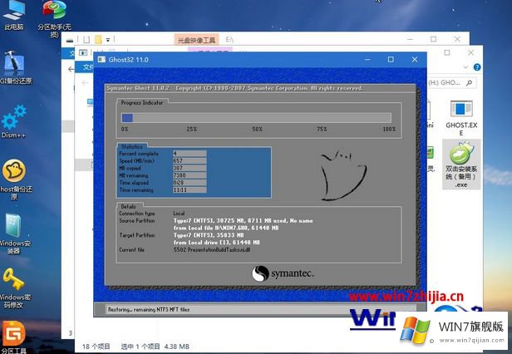Launch the GHOST backup restore hammer icon
Image resolution: width=512 pixels, height=354 pixels.
point(15,67)
